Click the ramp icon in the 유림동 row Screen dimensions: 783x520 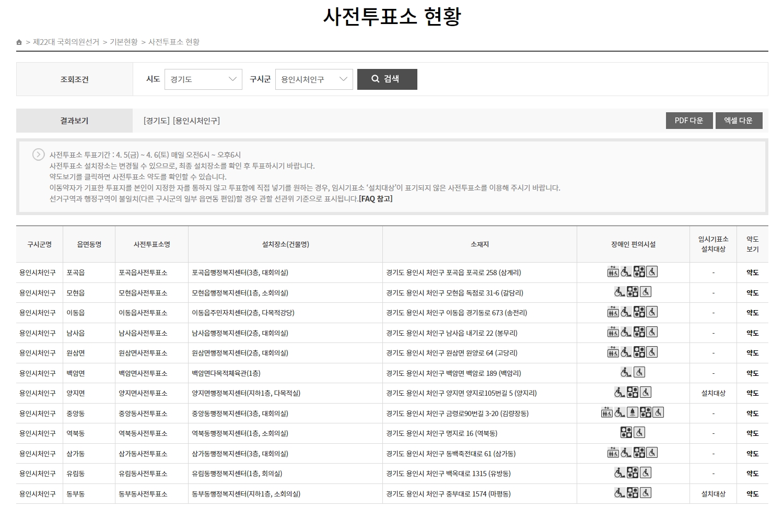pos(620,472)
